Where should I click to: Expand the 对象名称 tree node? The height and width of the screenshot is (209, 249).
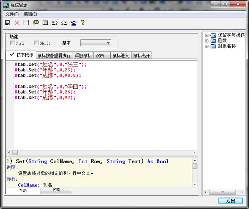pyautogui.click(x=207, y=46)
